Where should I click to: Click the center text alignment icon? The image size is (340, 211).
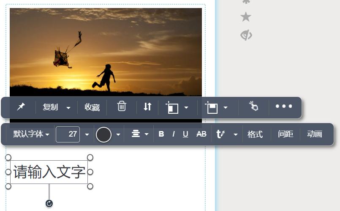(136, 134)
